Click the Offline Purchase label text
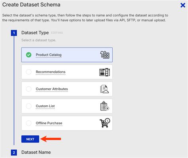 point(49,123)
